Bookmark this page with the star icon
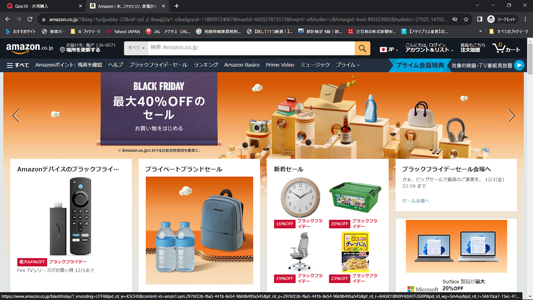Image resolution: width=533 pixels, height=300 pixels. coord(466,19)
